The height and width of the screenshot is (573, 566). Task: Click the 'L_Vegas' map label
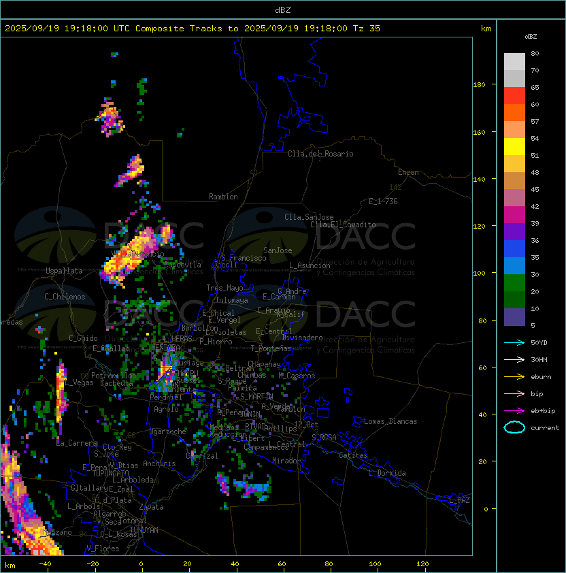(x=80, y=382)
